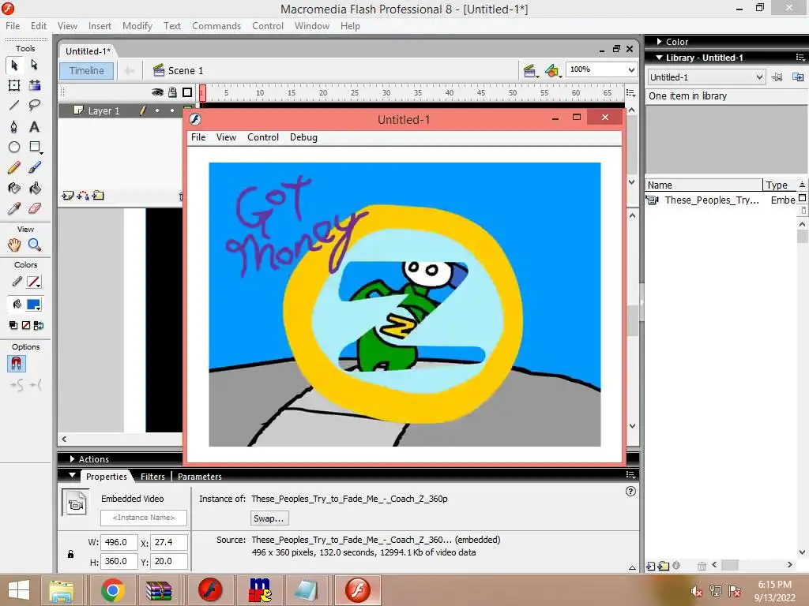Screen dimensions: 809x606
Task: Open the Timeline options menu
Action: (630, 93)
